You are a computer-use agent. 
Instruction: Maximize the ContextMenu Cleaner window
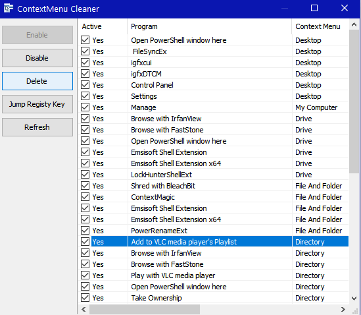pos(314,9)
